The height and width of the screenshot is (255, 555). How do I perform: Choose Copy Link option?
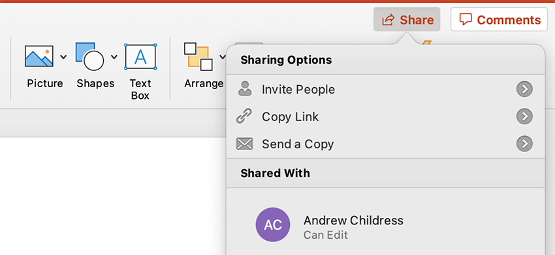coord(385,116)
